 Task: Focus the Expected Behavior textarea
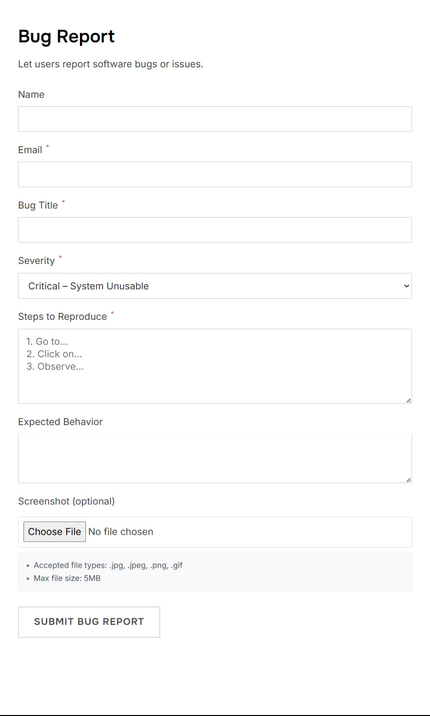(215, 459)
